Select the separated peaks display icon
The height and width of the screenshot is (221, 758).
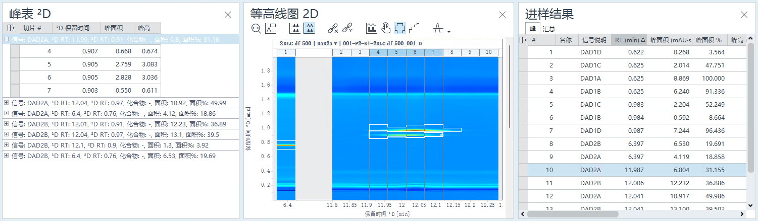click(x=294, y=28)
